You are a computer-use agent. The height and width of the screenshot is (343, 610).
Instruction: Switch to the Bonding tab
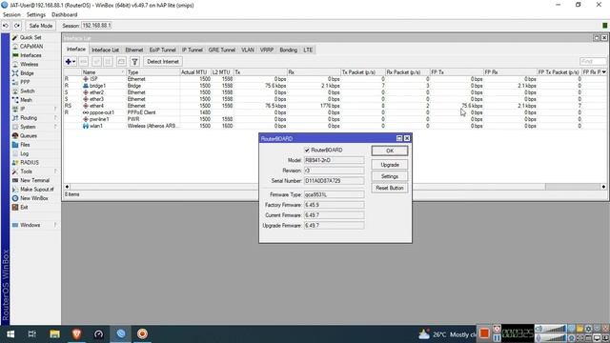coord(288,50)
